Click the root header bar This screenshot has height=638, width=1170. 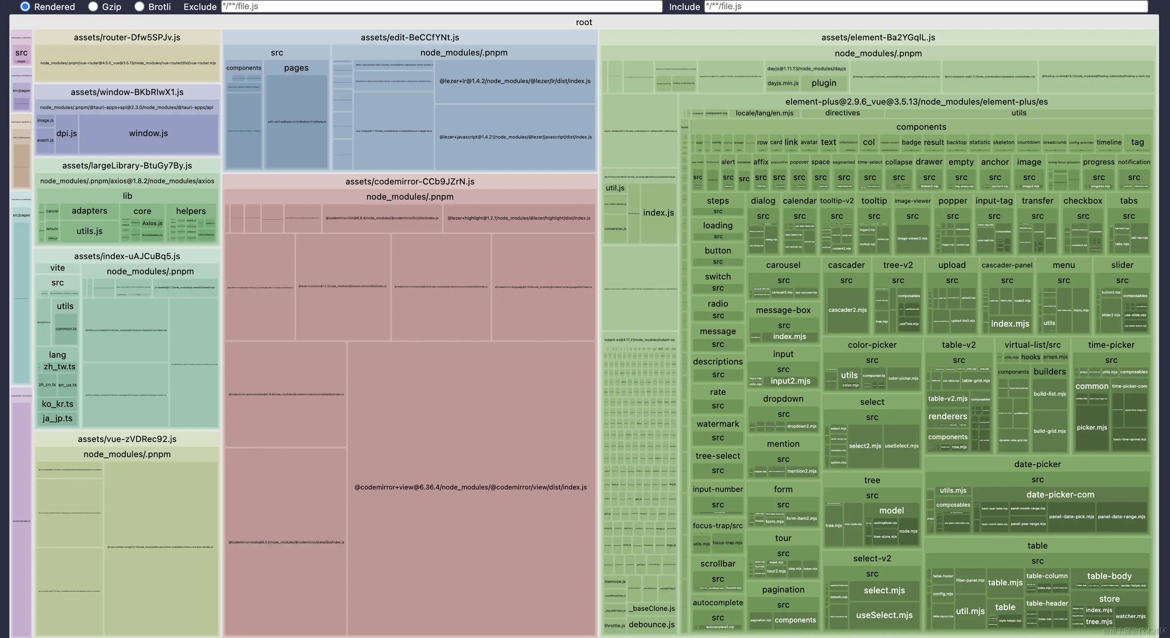tap(584, 22)
